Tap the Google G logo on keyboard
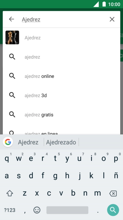 [8, 142]
